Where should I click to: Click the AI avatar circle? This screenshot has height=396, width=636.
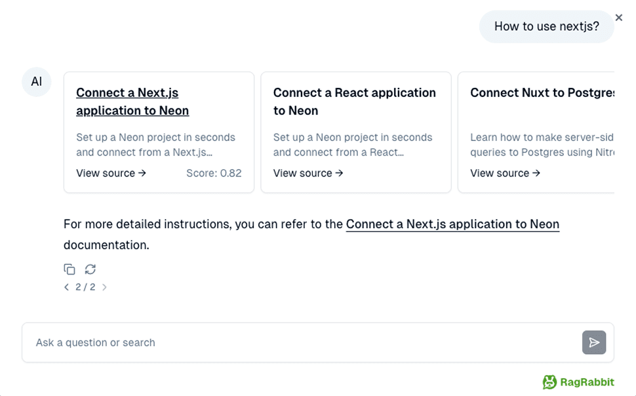37,82
